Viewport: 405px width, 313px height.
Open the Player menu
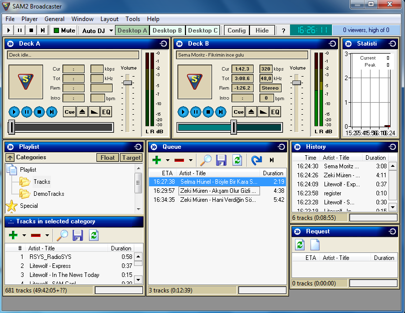pyautogui.click(x=29, y=19)
